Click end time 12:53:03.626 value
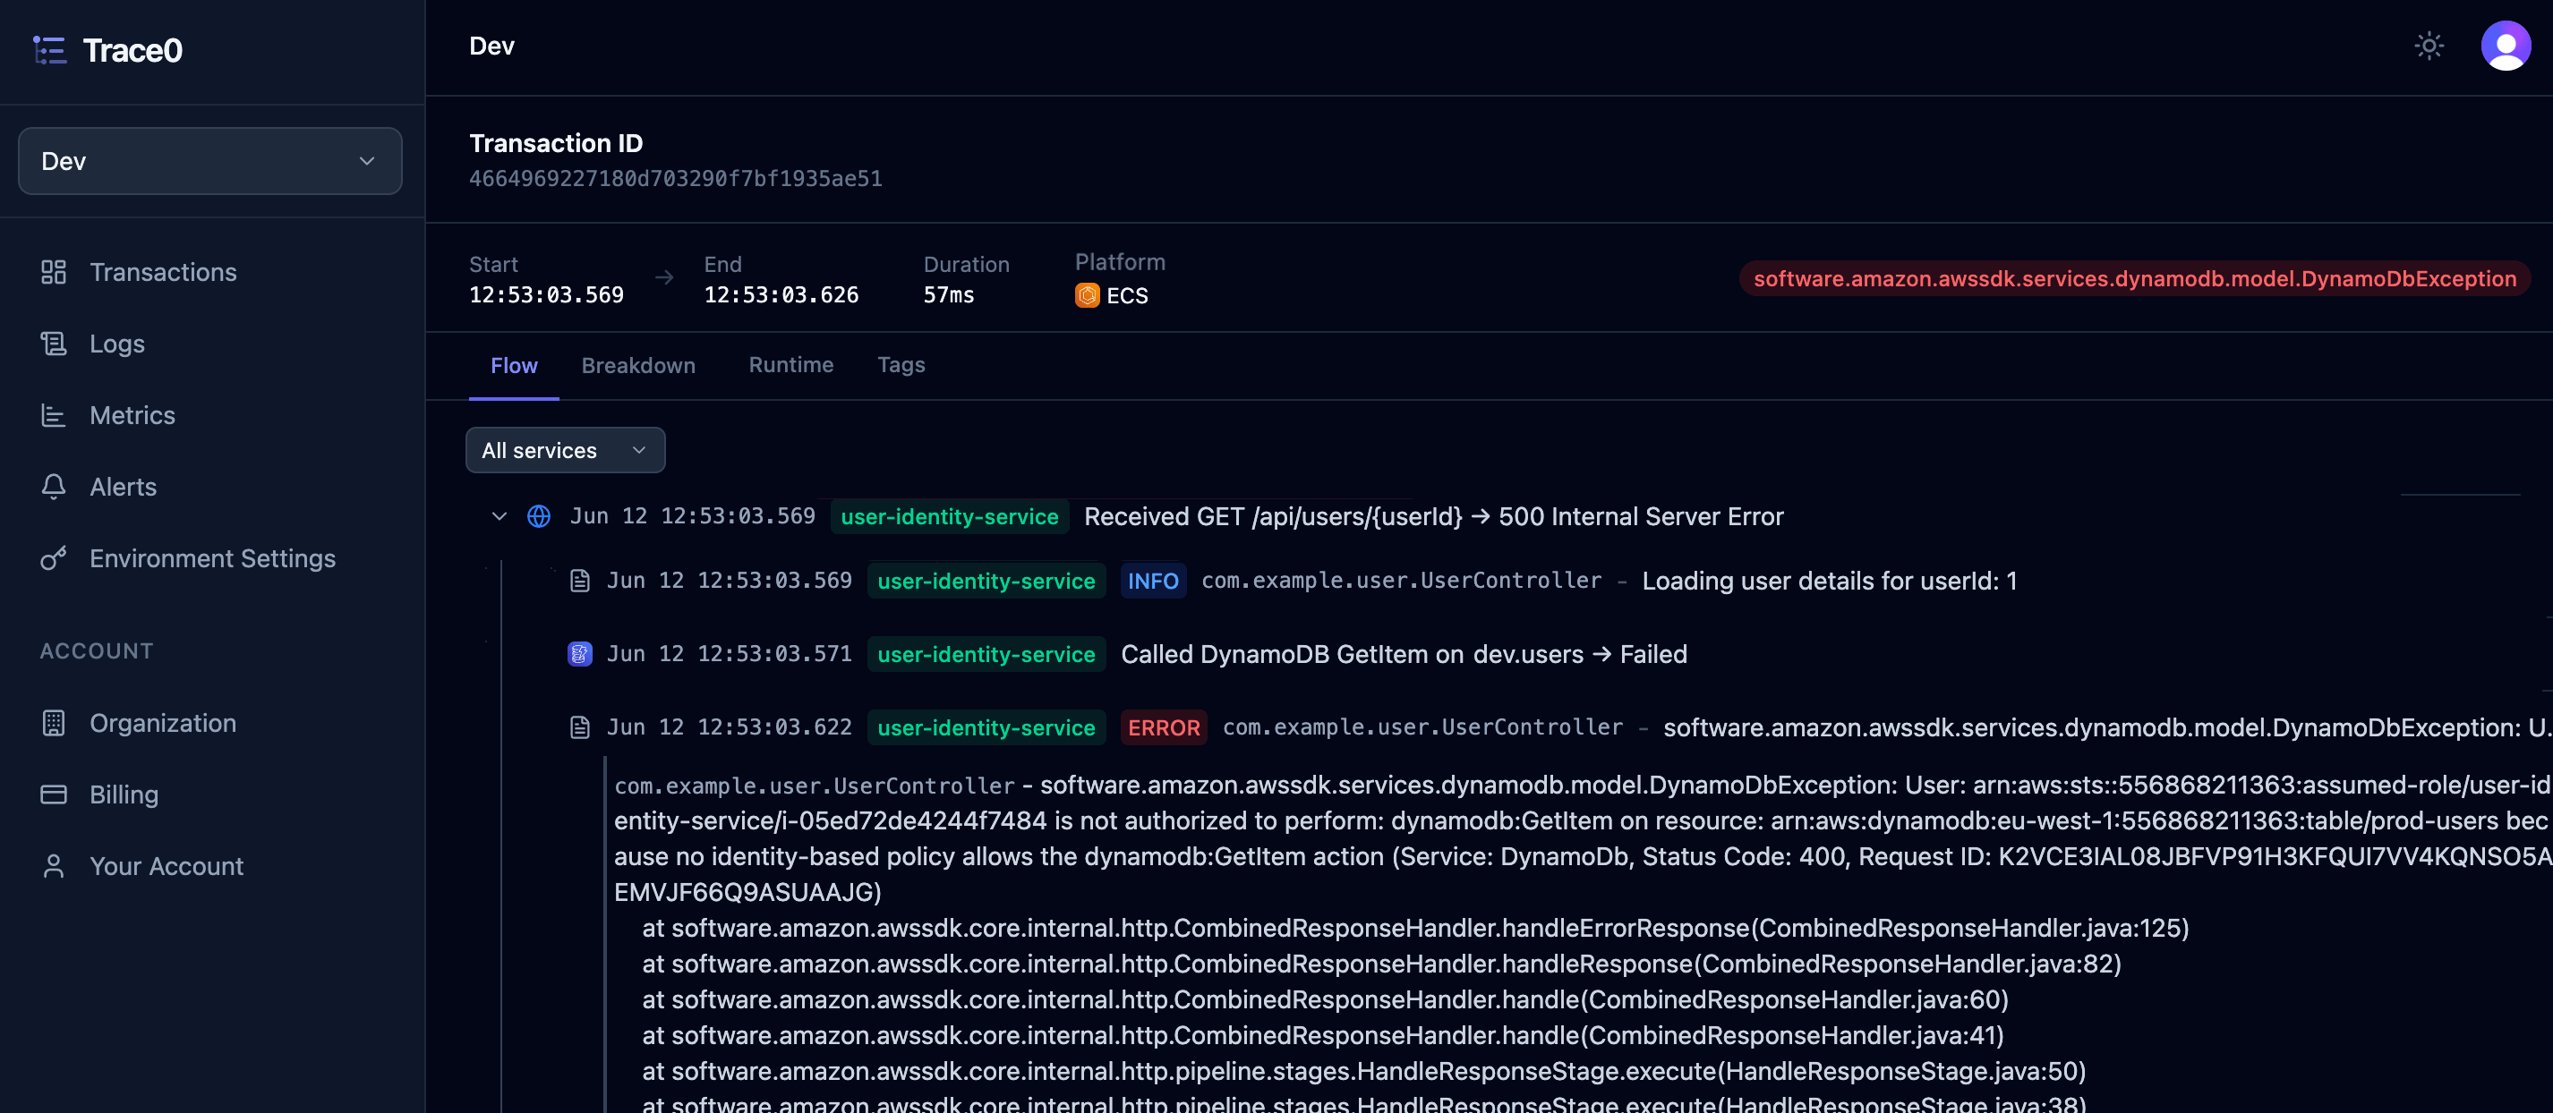Viewport: 2553px width, 1113px height. coord(781,295)
